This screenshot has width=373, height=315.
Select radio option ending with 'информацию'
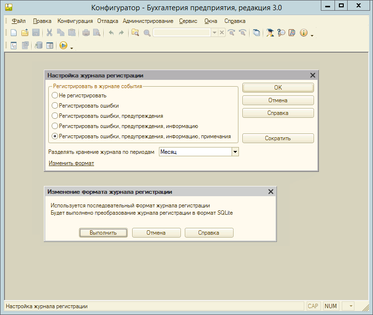click(x=55, y=126)
